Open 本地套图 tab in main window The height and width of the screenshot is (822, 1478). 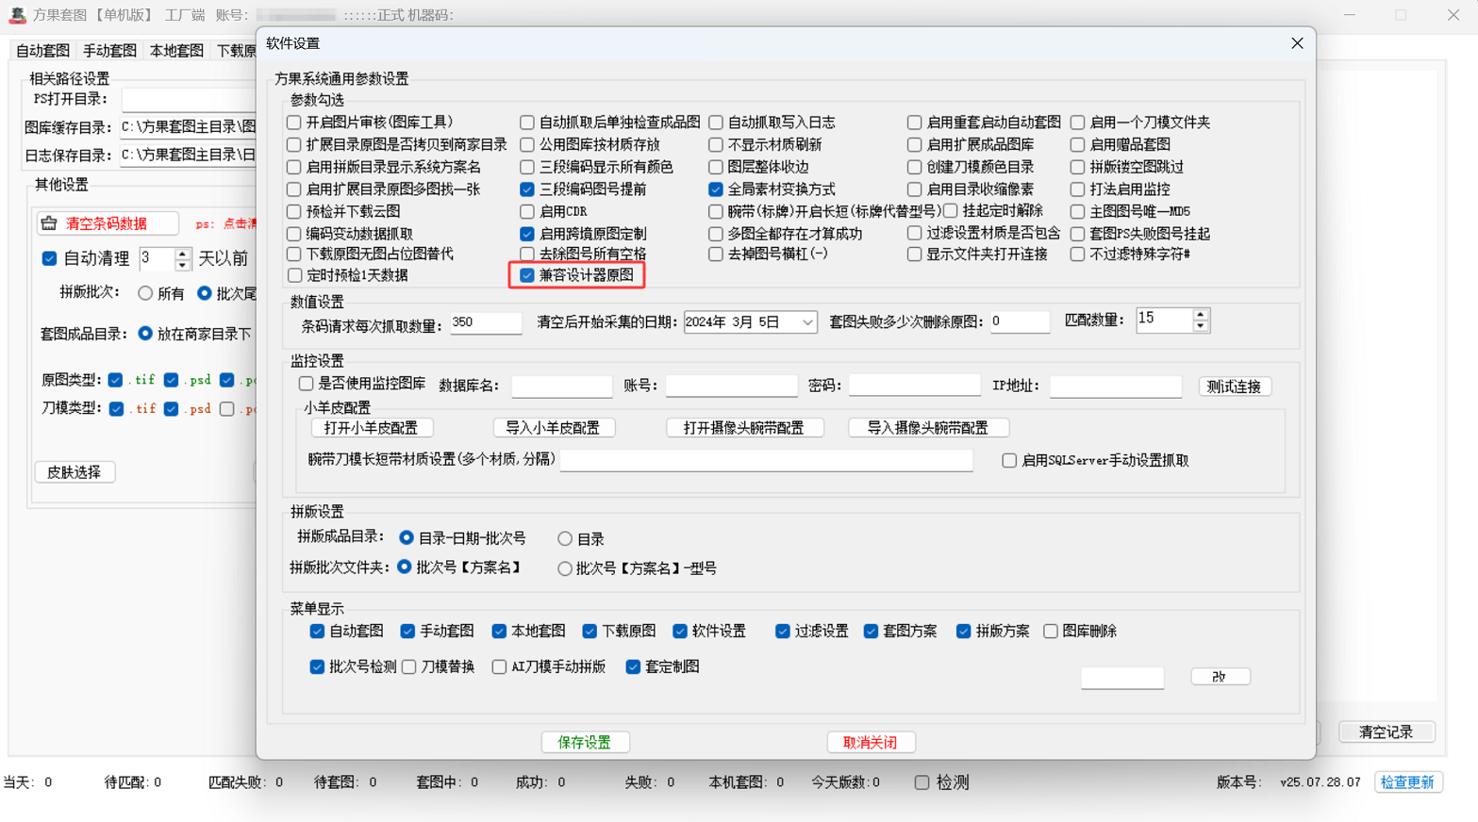[x=176, y=51]
